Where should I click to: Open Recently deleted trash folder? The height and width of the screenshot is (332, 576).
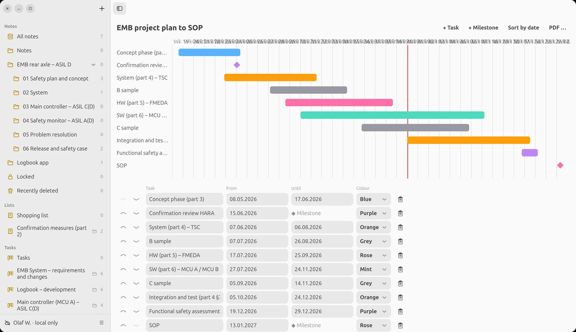(55, 191)
